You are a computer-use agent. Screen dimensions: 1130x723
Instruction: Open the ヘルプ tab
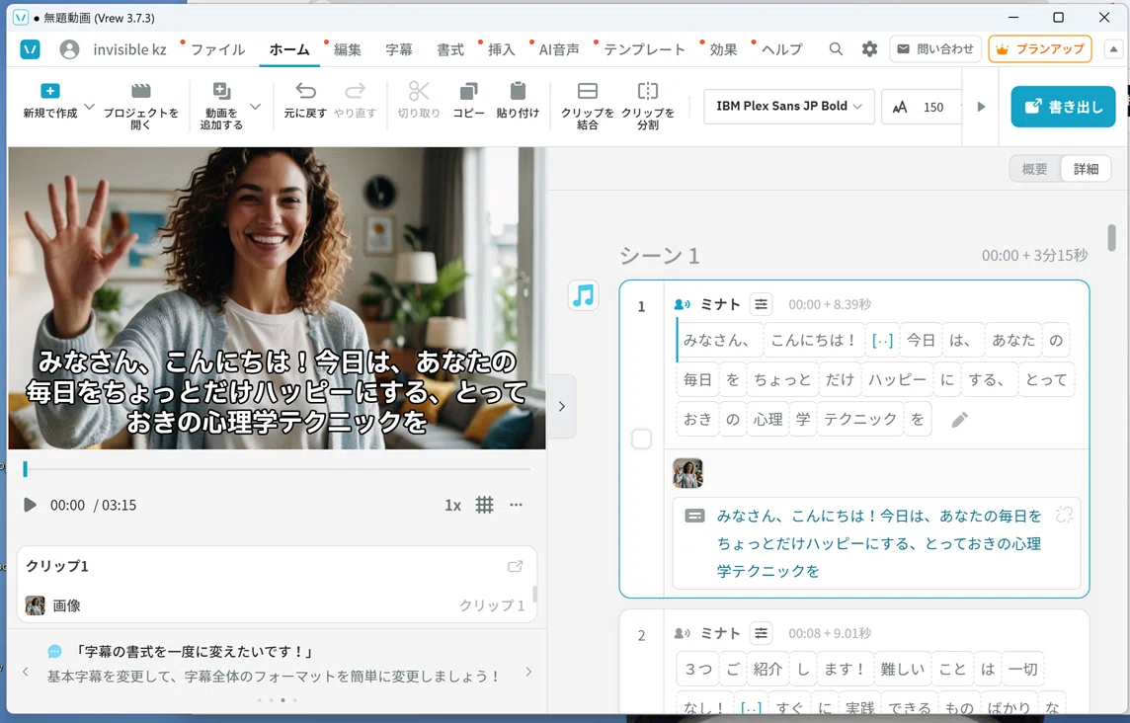(782, 49)
